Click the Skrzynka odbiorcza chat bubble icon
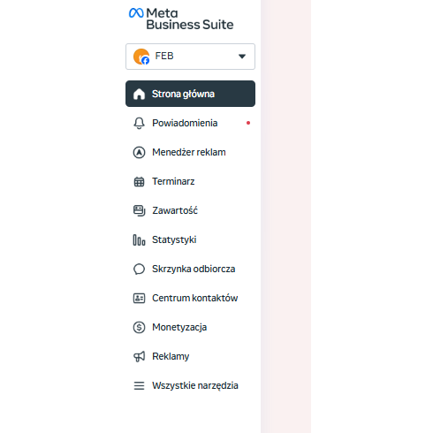433x433 pixels. point(139,269)
